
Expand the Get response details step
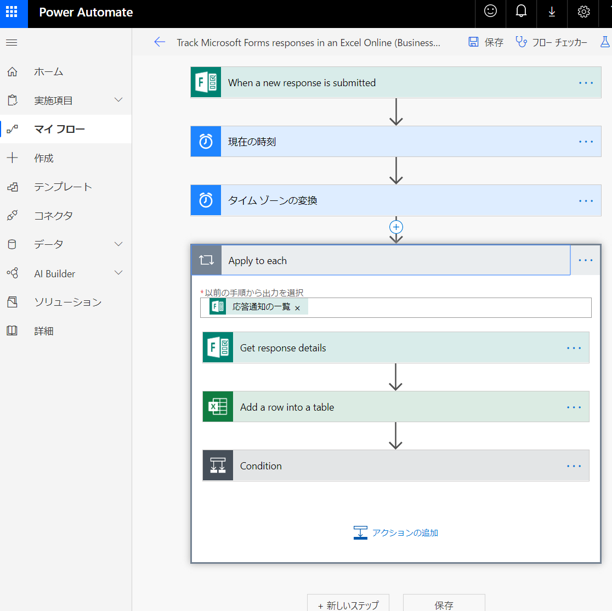tap(396, 347)
